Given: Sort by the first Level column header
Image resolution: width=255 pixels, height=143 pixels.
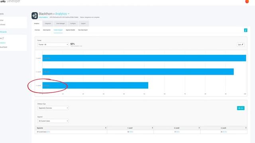Looking at the screenshot, I should 130,128.
